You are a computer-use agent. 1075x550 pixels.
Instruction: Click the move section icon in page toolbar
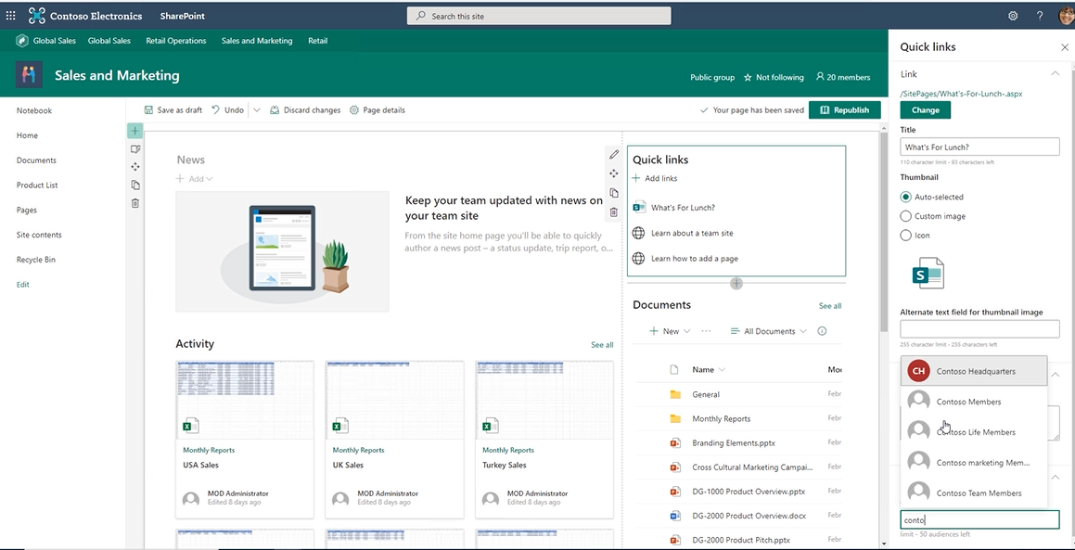[x=135, y=167]
